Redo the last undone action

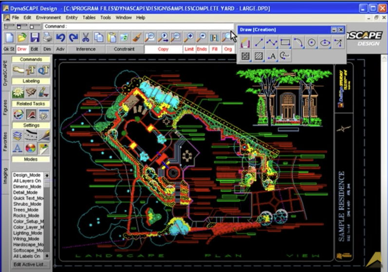74,38
